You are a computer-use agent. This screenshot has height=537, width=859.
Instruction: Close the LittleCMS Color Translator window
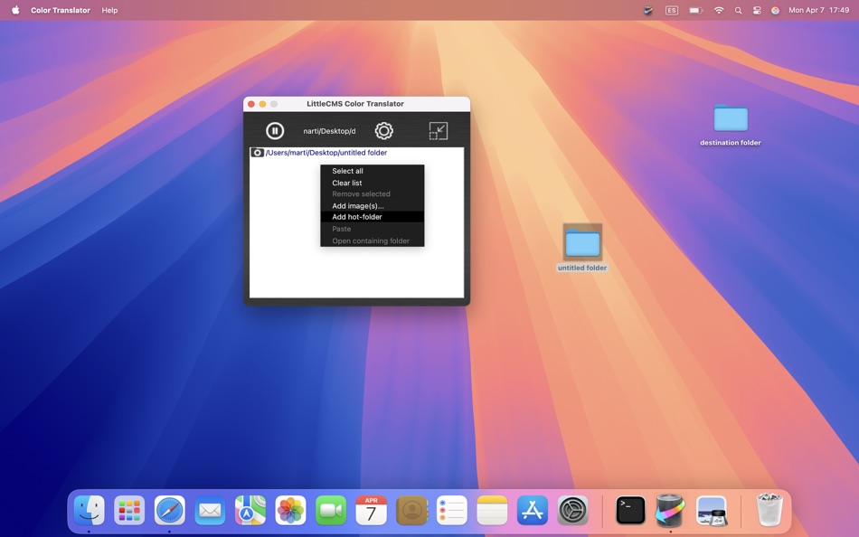250,104
